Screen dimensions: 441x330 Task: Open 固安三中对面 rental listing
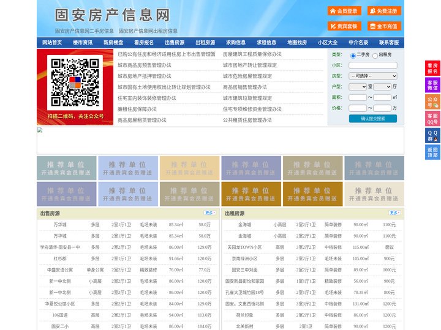click(244, 269)
